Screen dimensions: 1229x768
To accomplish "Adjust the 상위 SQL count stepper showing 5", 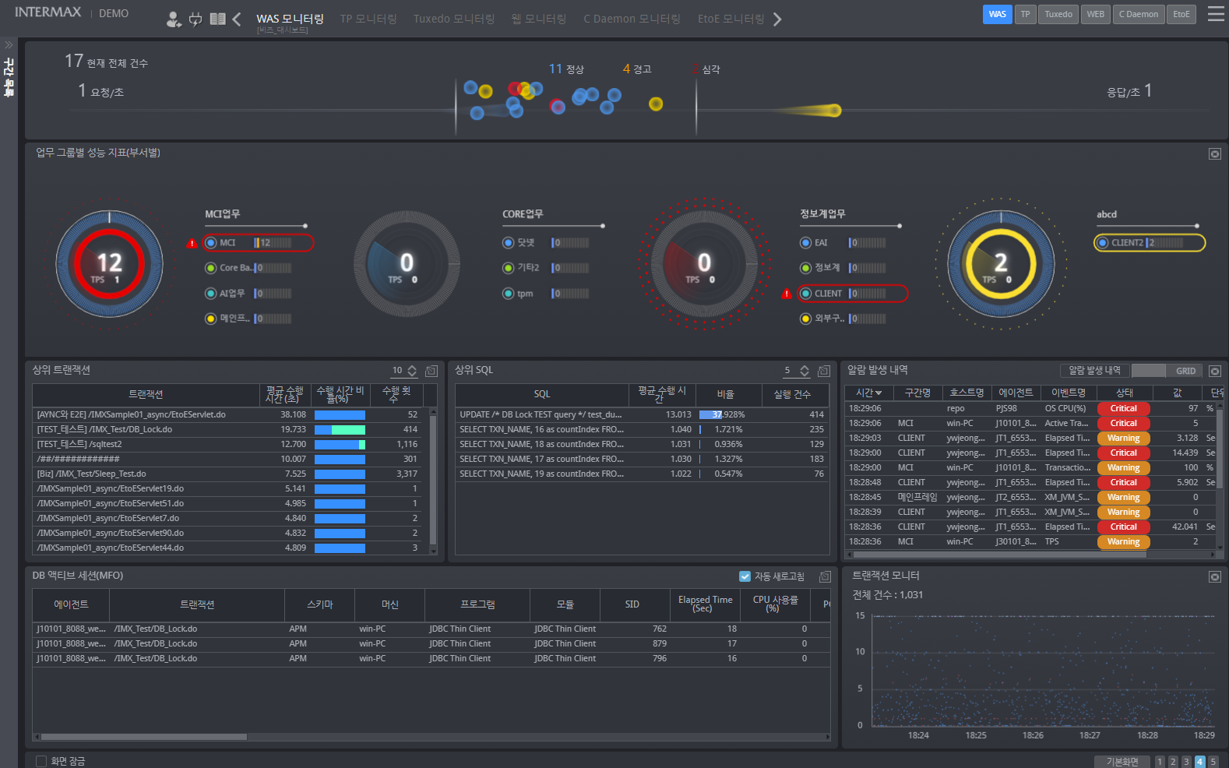I will pyautogui.click(x=805, y=371).
